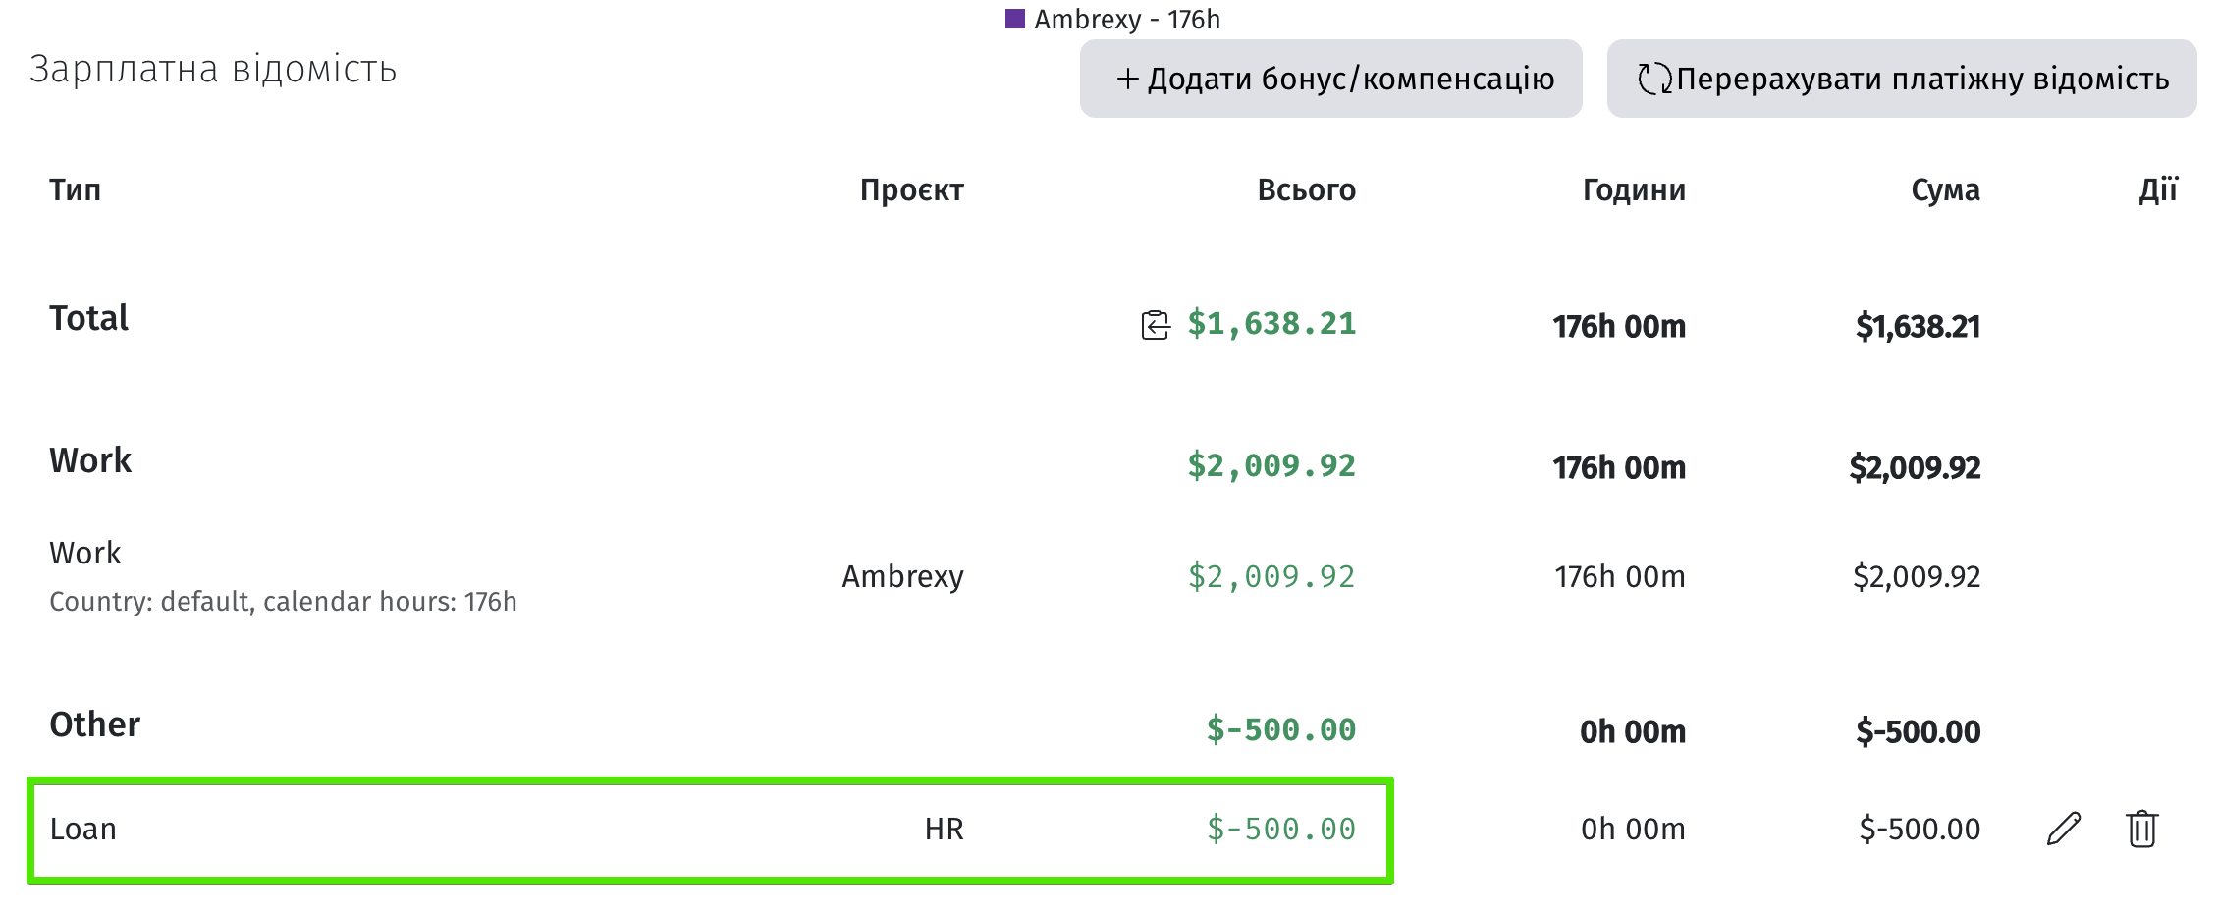
Task: Click the Loan row label
Action: pyautogui.click(x=83, y=830)
